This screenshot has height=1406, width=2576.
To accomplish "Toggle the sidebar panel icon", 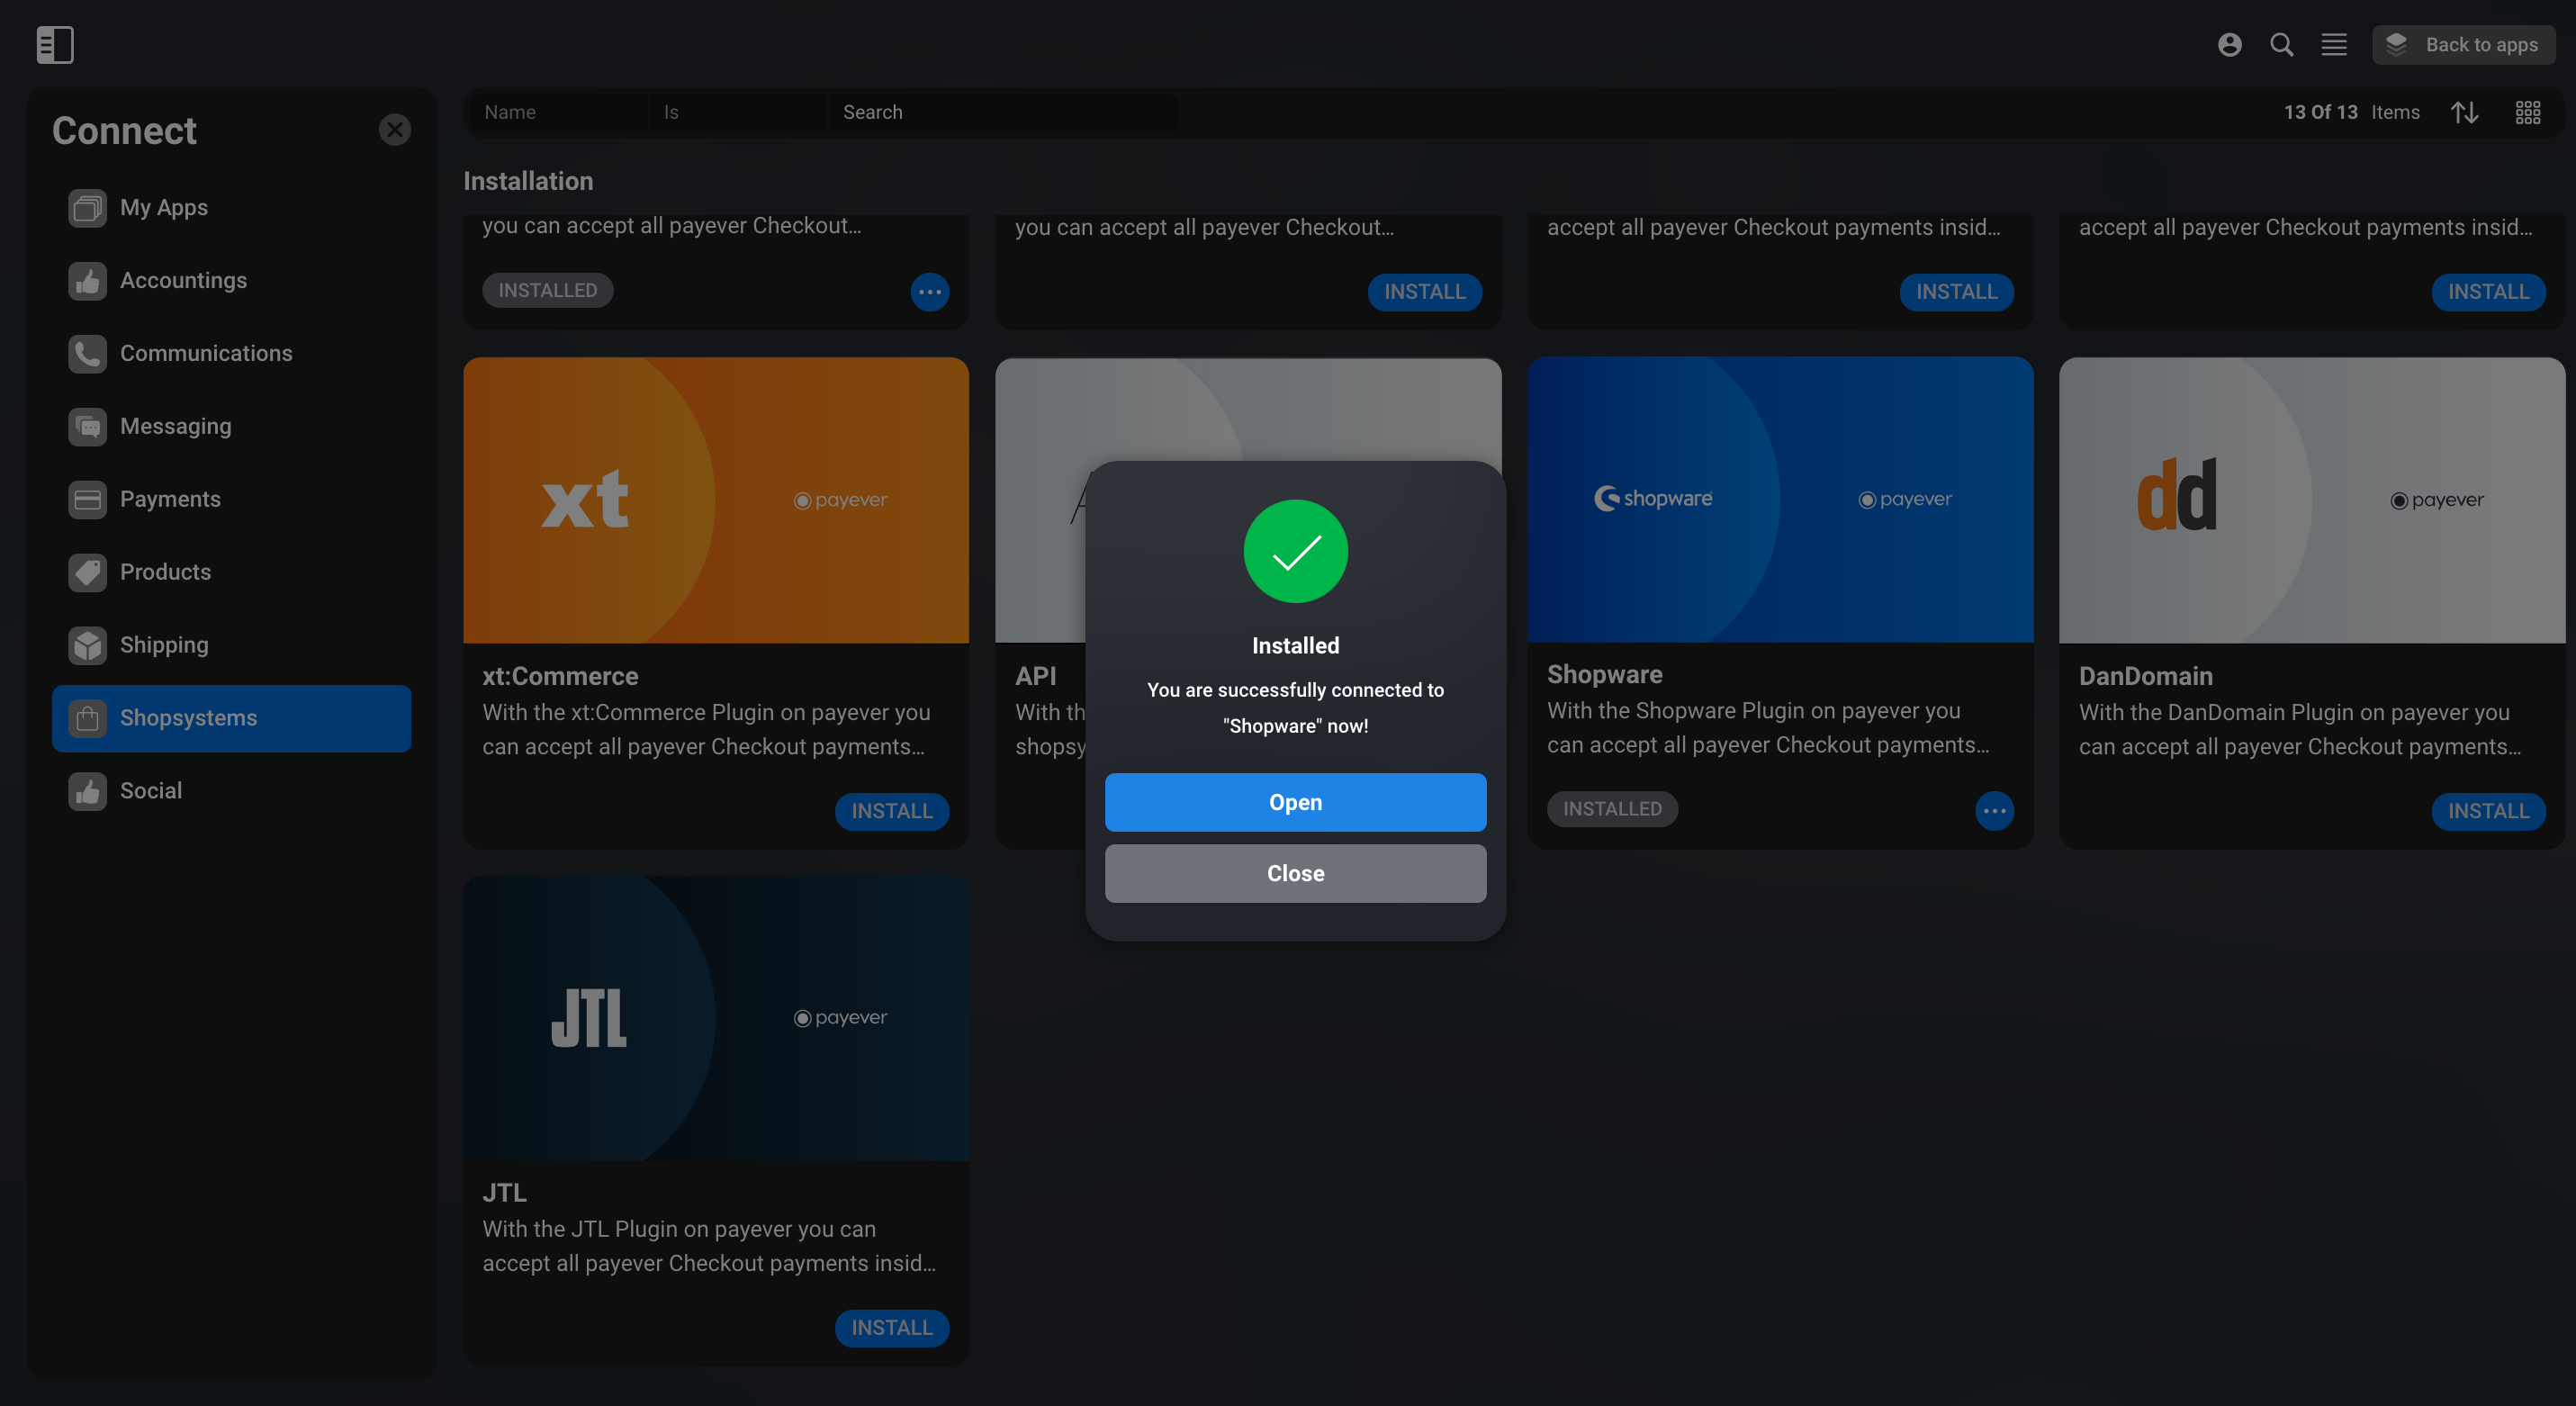I will 55,45.
